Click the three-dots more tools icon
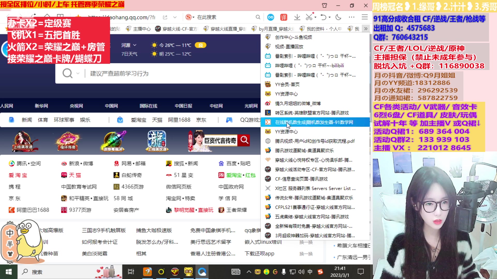This screenshot has width=497, height=279. click(352, 17)
